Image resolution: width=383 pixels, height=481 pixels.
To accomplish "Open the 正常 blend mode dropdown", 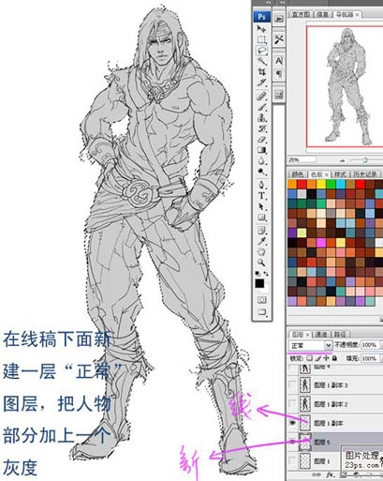I will pyautogui.click(x=310, y=345).
